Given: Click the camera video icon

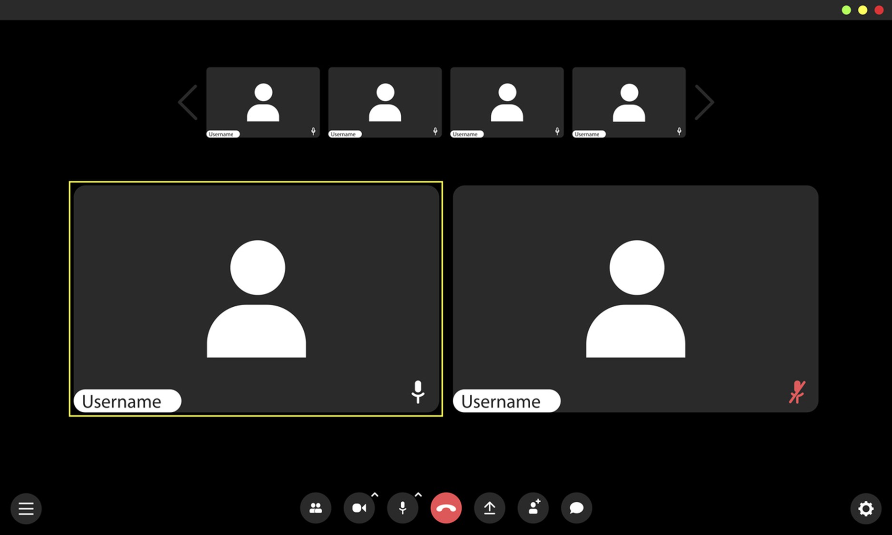Looking at the screenshot, I should (359, 508).
